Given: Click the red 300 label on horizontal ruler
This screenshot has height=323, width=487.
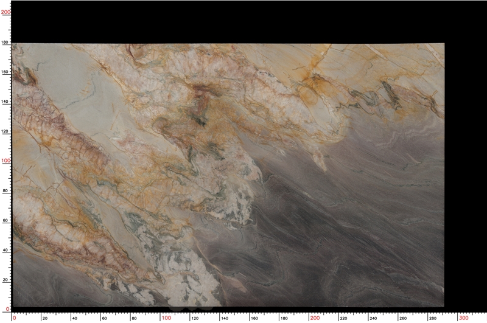Looking at the screenshot, I should pyautogui.click(x=464, y=318).
